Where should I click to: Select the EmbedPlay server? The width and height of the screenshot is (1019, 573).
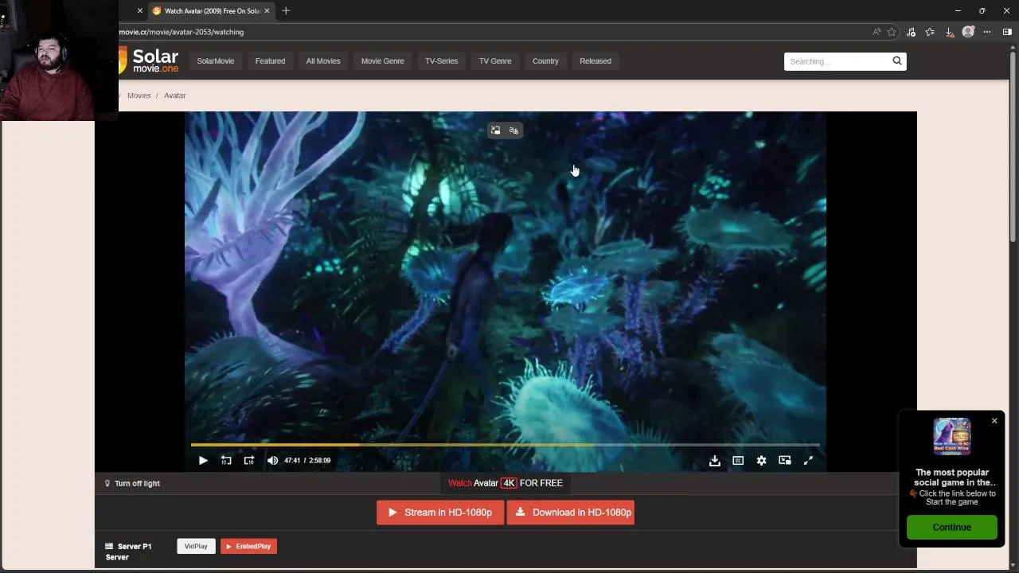pos(248,546)
